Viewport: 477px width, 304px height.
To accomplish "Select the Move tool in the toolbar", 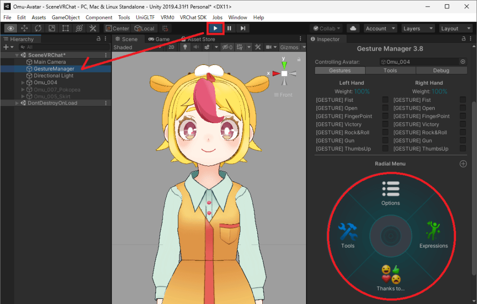I will click(25, 28).
